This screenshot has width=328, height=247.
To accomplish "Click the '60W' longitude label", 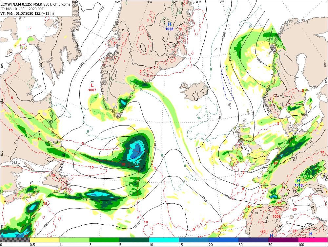I will point(118,1).
